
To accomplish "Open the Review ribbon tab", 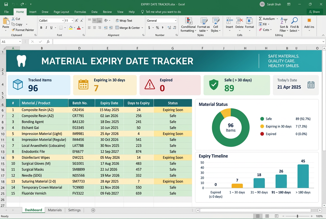I will tap(107, 12).
